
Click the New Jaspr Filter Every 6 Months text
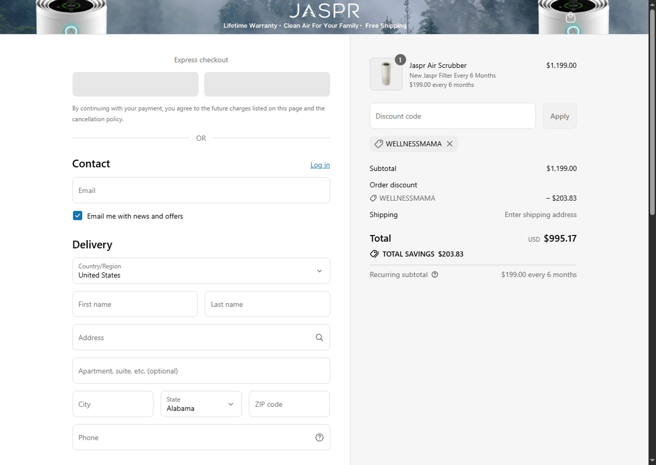[x=453, y=76]
